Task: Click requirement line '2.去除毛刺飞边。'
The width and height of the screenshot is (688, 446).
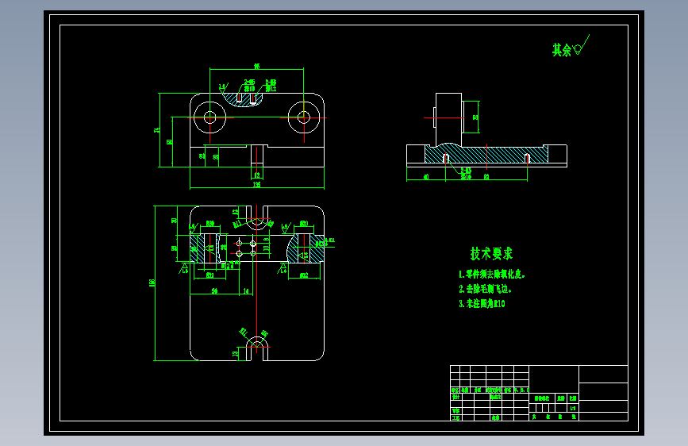Action: point(486,289)
